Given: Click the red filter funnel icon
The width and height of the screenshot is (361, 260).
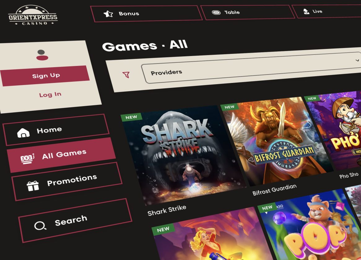Looking at the screenshot, I should click(x=126, y=75).
